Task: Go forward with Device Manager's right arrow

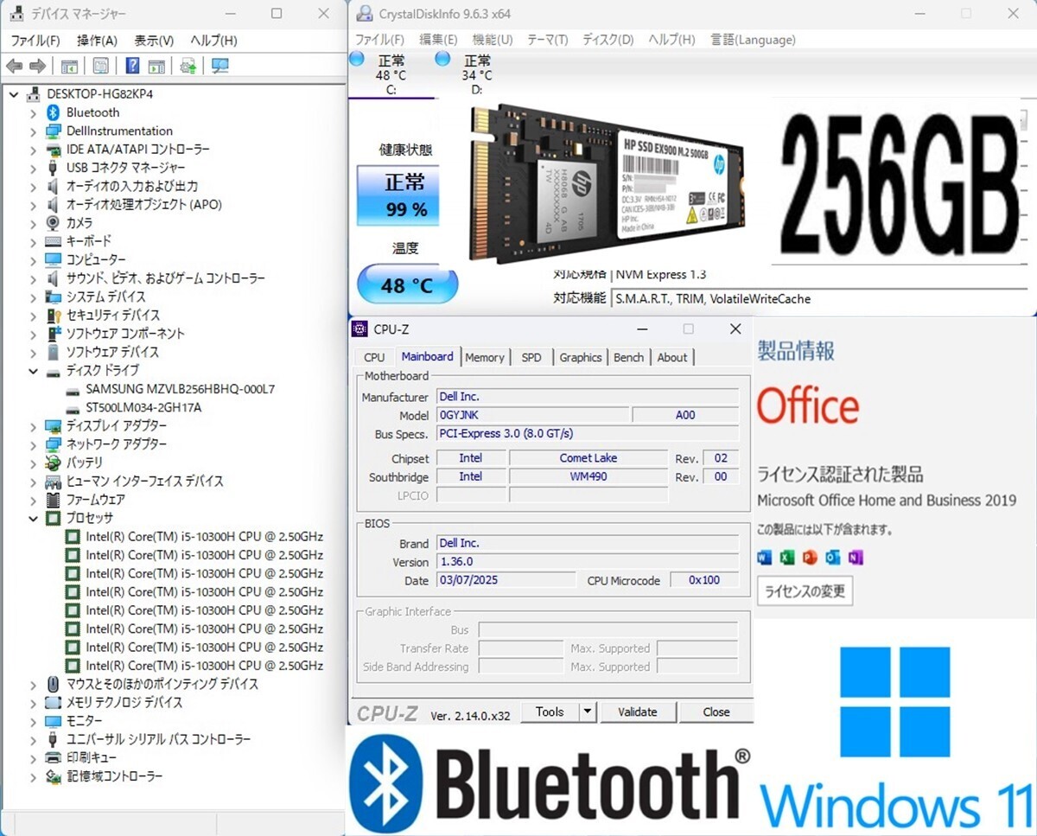Action: pos(37,67)
